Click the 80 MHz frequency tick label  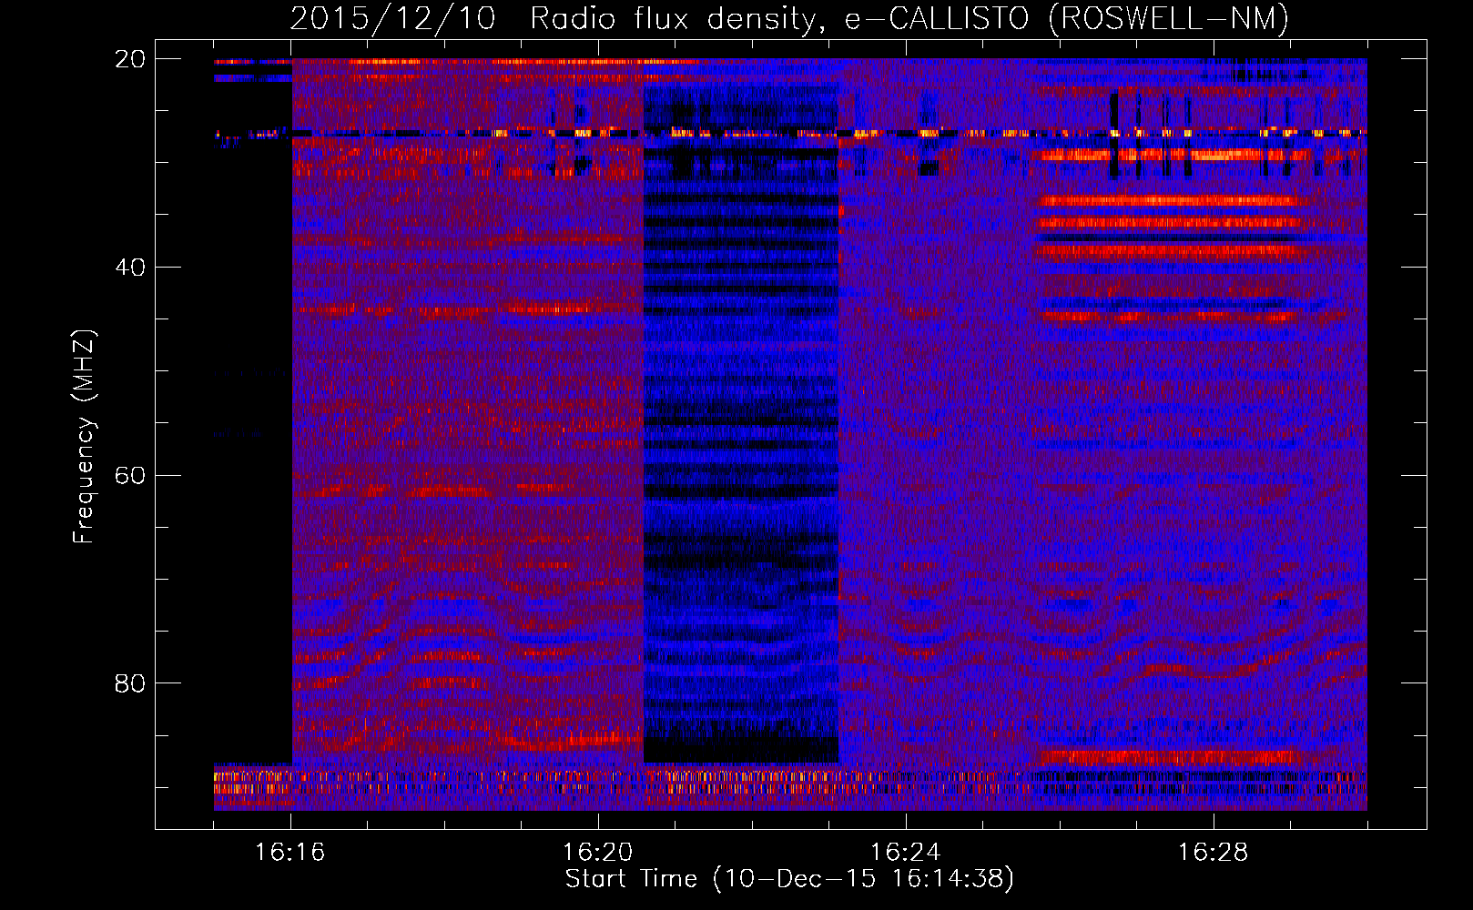click(130, 683)
